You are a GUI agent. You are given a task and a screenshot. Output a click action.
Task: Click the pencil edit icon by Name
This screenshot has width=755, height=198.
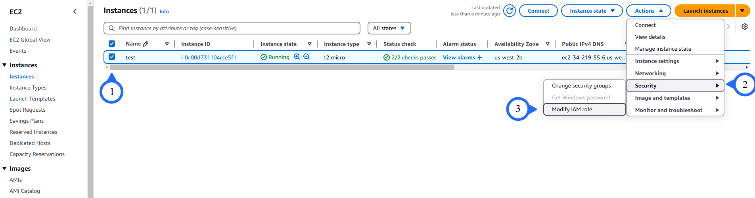click(146, 44)
